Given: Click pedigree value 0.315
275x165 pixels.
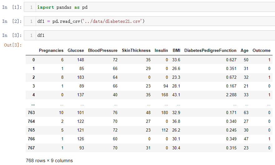Looking at the screenshot, I should (231, 148).
